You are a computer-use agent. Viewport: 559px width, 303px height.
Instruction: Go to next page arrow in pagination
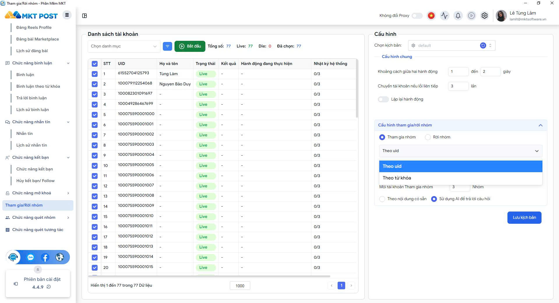click(x=351, y=286)
